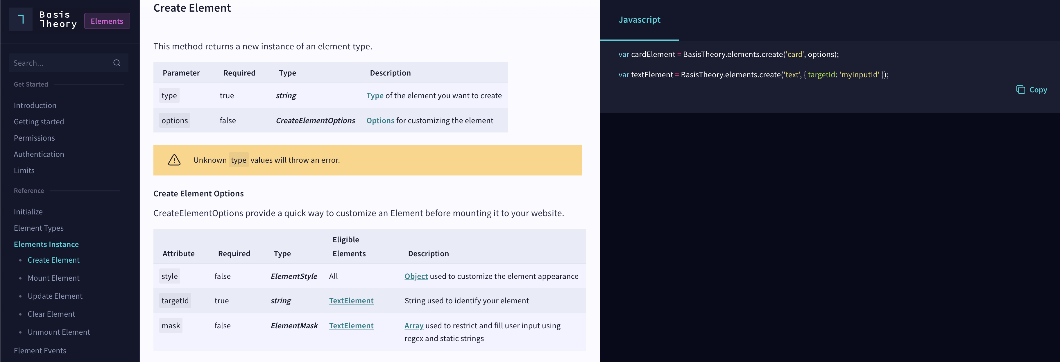
Task: Click the copy code icon
Action: click(1020, 90)
